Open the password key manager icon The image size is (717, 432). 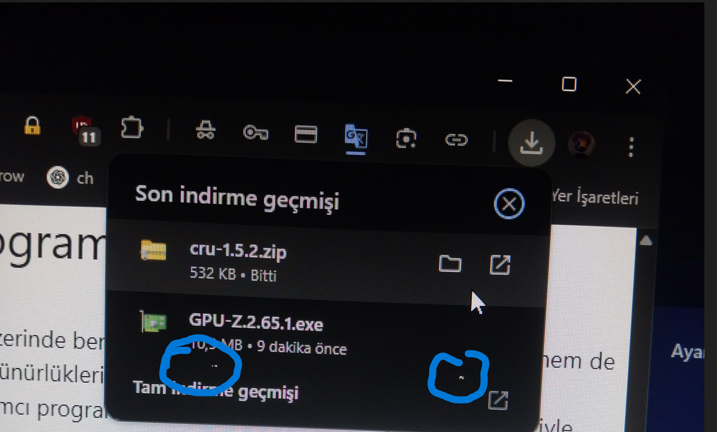coord(255,132)
